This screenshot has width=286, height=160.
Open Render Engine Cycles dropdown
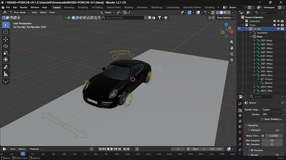coord(273,110)
